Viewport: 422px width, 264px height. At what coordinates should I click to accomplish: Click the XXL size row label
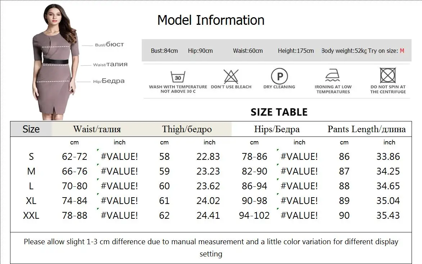(x=31, y=216)
